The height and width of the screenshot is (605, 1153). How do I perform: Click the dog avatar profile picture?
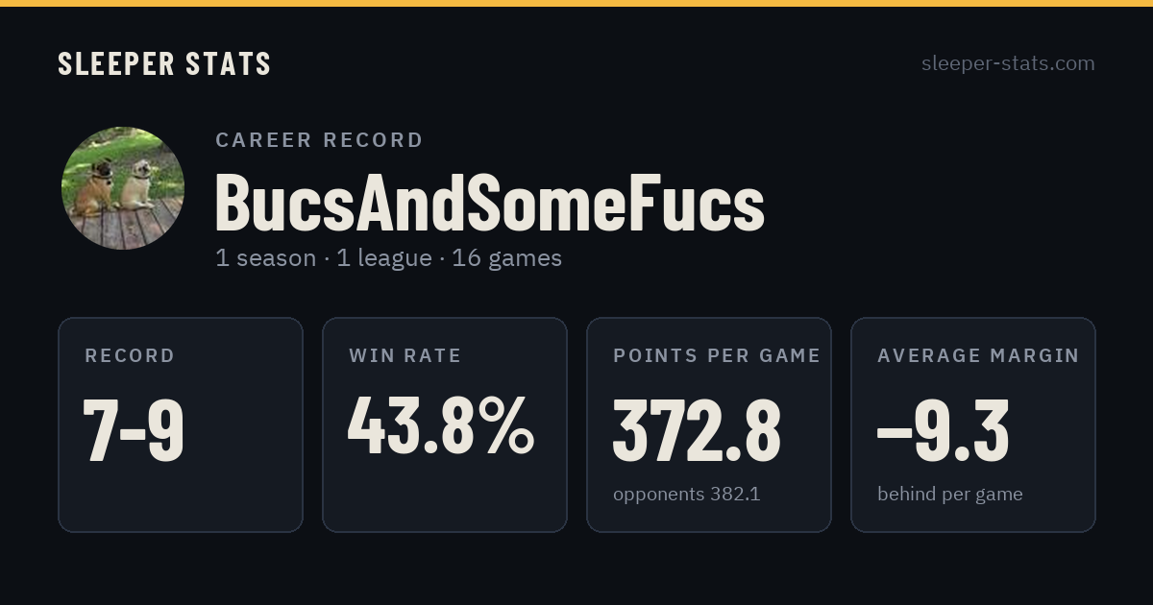click(123, 188)
